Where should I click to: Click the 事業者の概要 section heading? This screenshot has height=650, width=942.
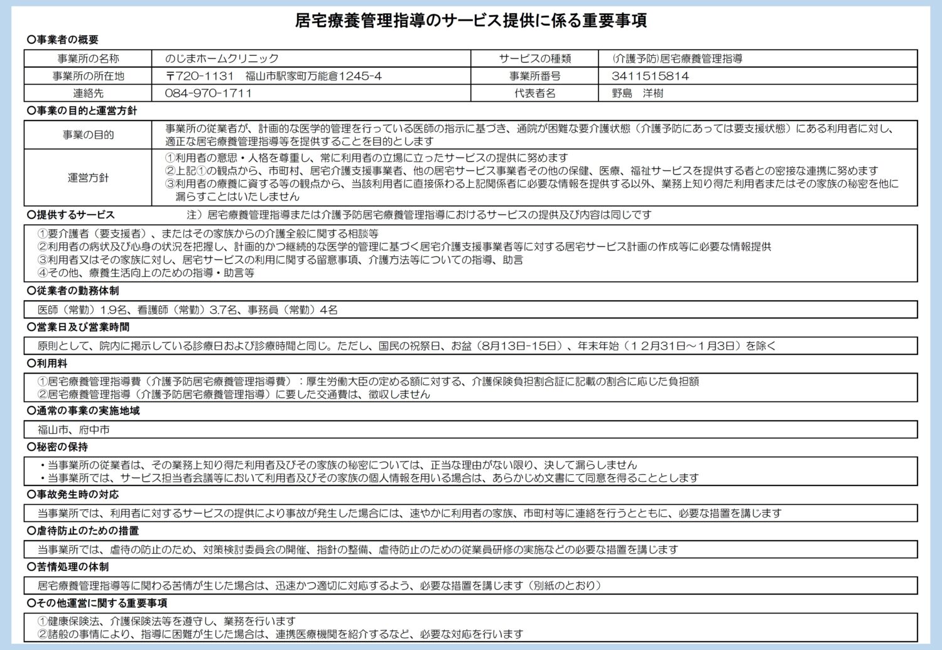tap(63, 40)
